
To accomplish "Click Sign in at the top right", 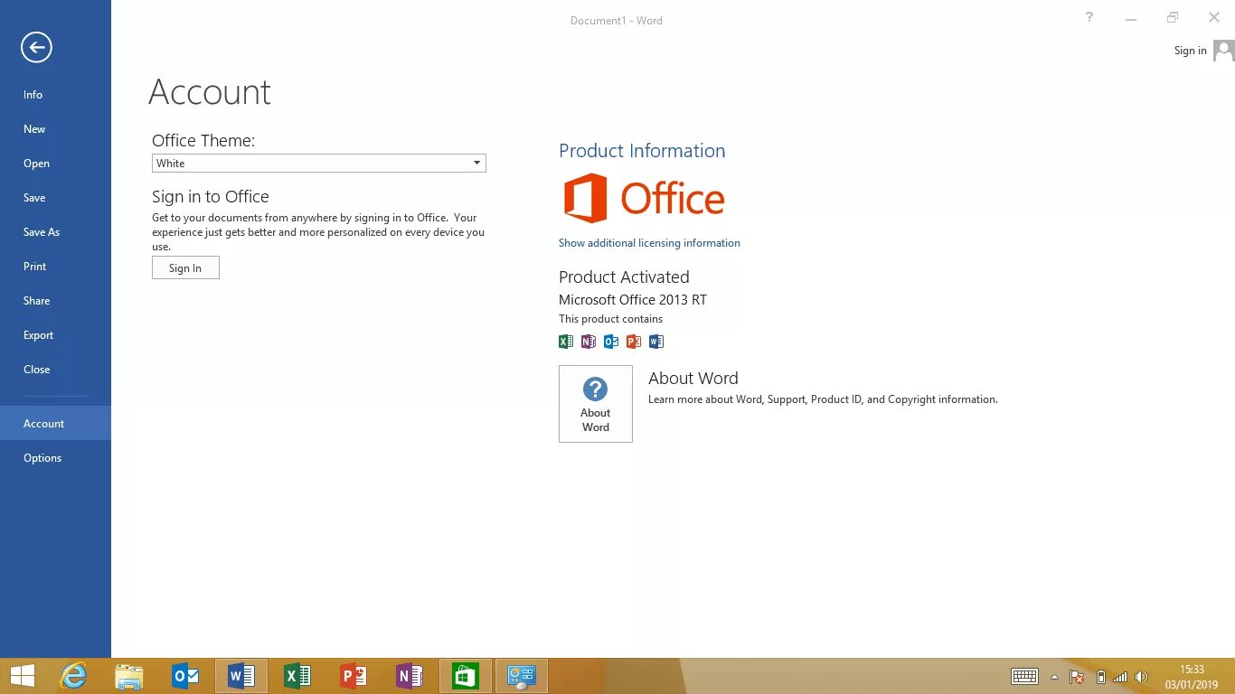I will coord(1190,51).
